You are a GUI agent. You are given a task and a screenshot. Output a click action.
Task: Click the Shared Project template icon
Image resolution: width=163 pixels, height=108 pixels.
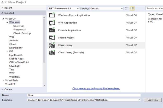pyautogui.click(x=52, y=37)
